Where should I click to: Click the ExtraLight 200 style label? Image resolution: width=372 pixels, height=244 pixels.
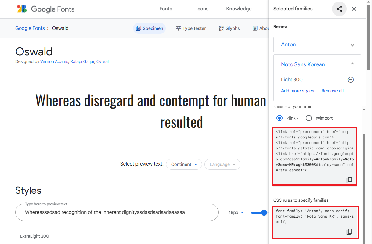tap(34, 236)
